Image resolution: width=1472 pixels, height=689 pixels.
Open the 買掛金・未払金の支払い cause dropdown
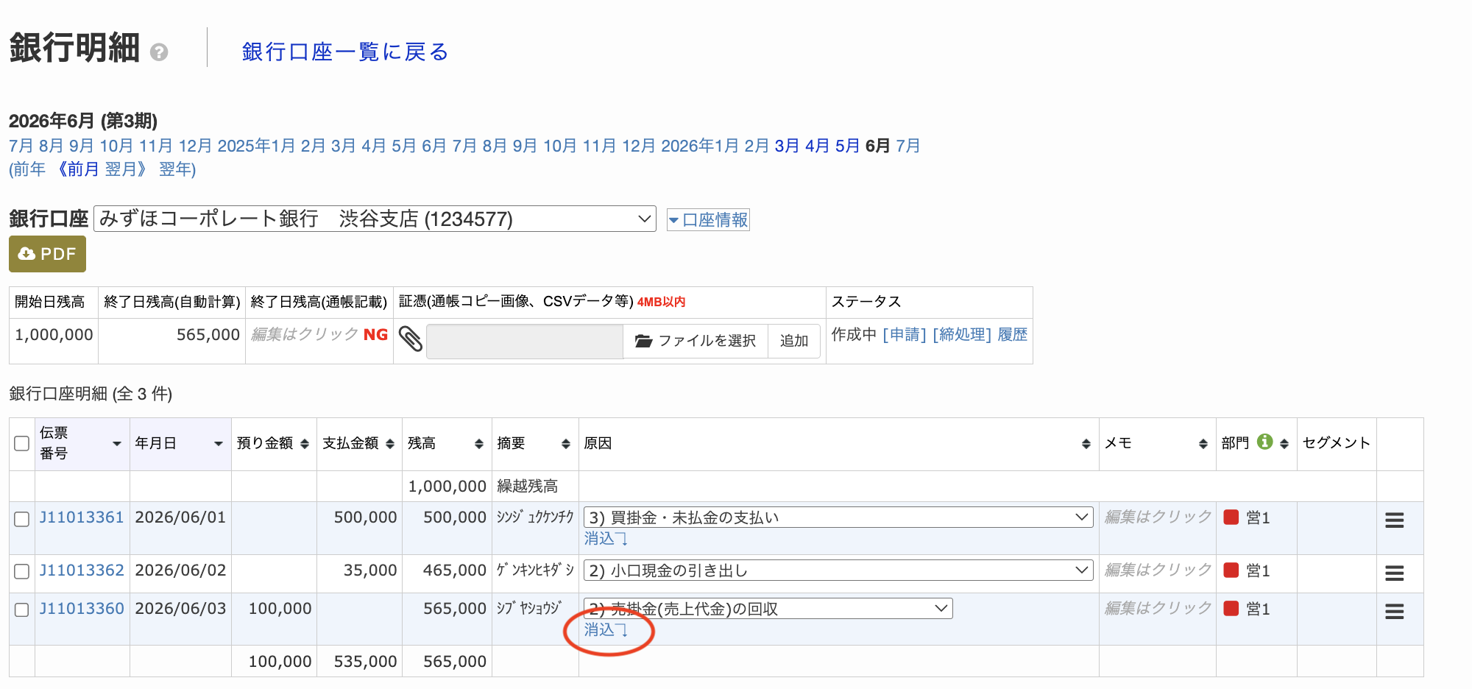[x=838, y=517]
